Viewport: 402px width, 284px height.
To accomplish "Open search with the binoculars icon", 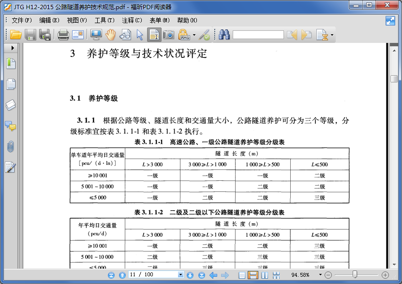I will coord(224,35).
